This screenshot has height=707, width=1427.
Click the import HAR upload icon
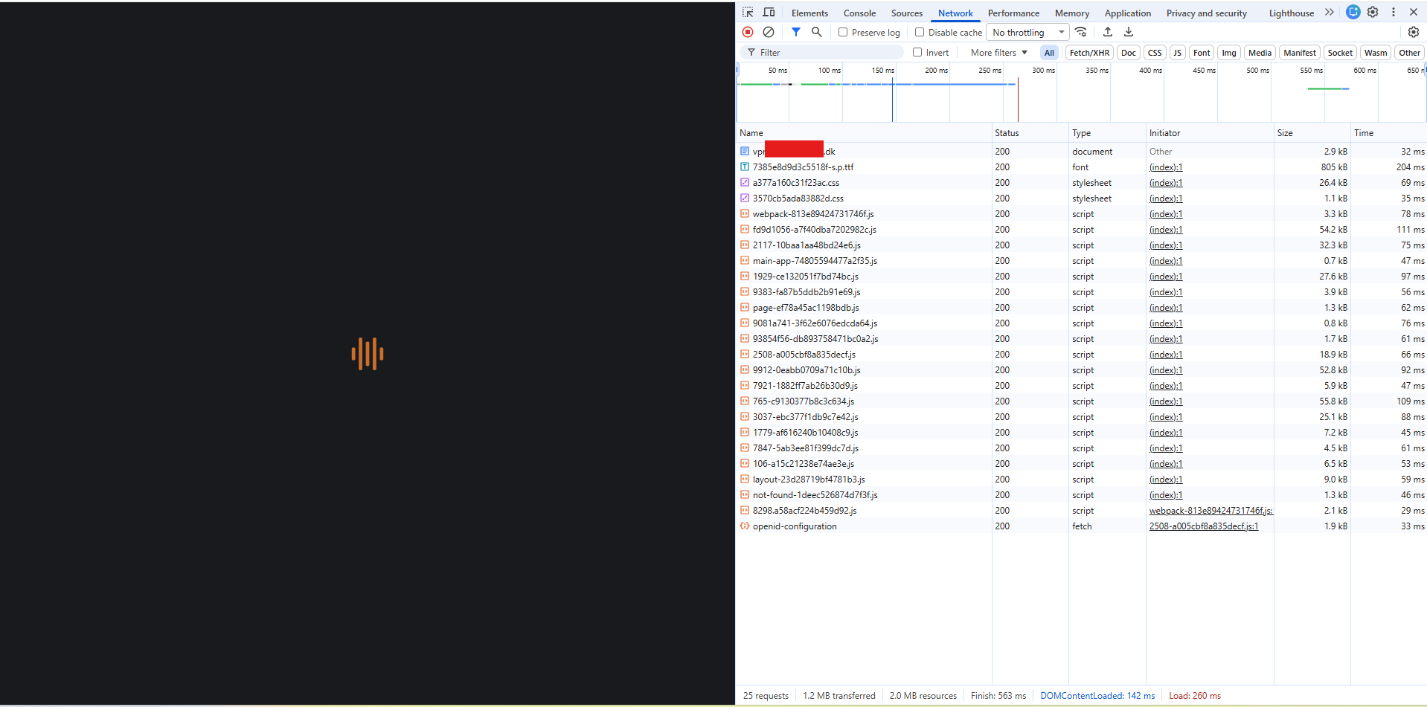coord(1108,32)
